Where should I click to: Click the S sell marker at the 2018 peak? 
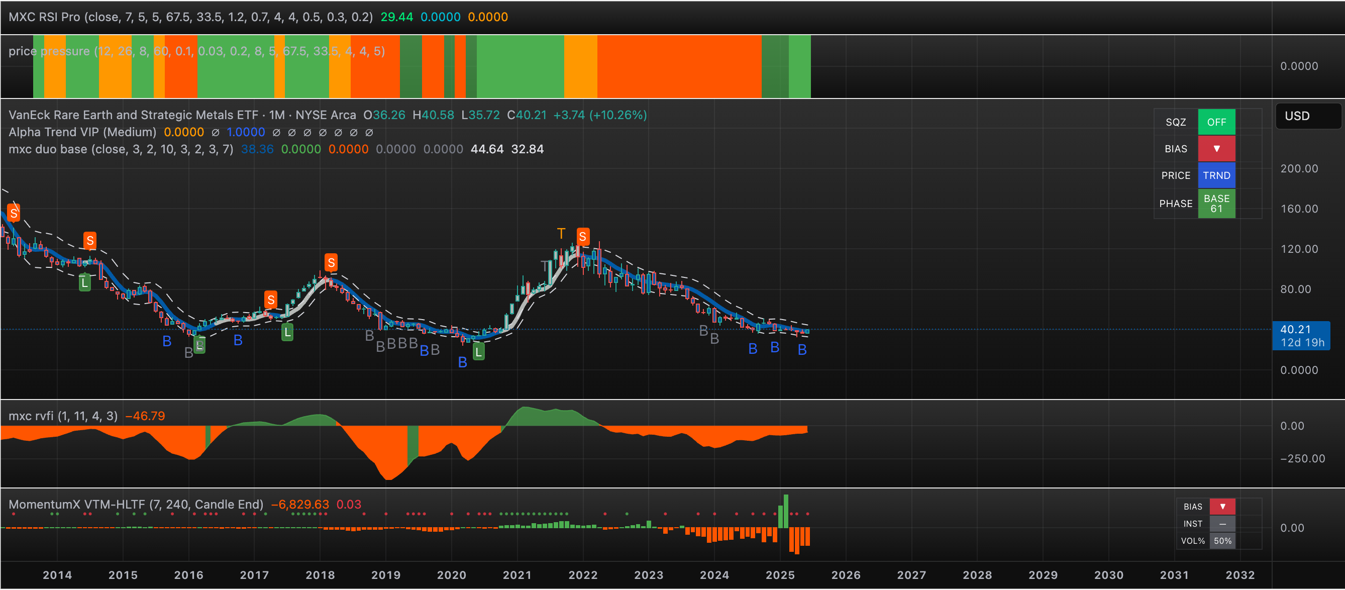(331, 262)
